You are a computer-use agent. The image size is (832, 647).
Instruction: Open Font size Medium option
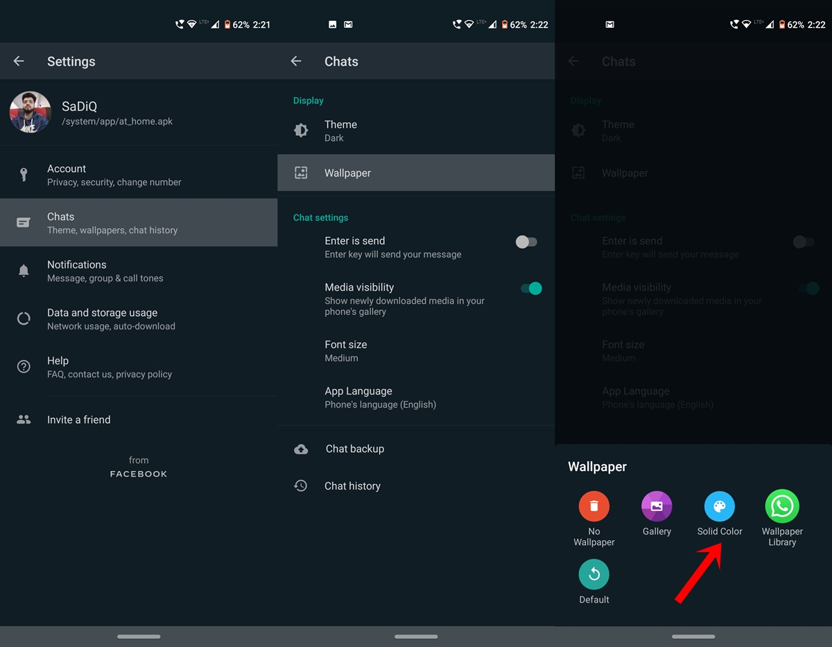416,351
